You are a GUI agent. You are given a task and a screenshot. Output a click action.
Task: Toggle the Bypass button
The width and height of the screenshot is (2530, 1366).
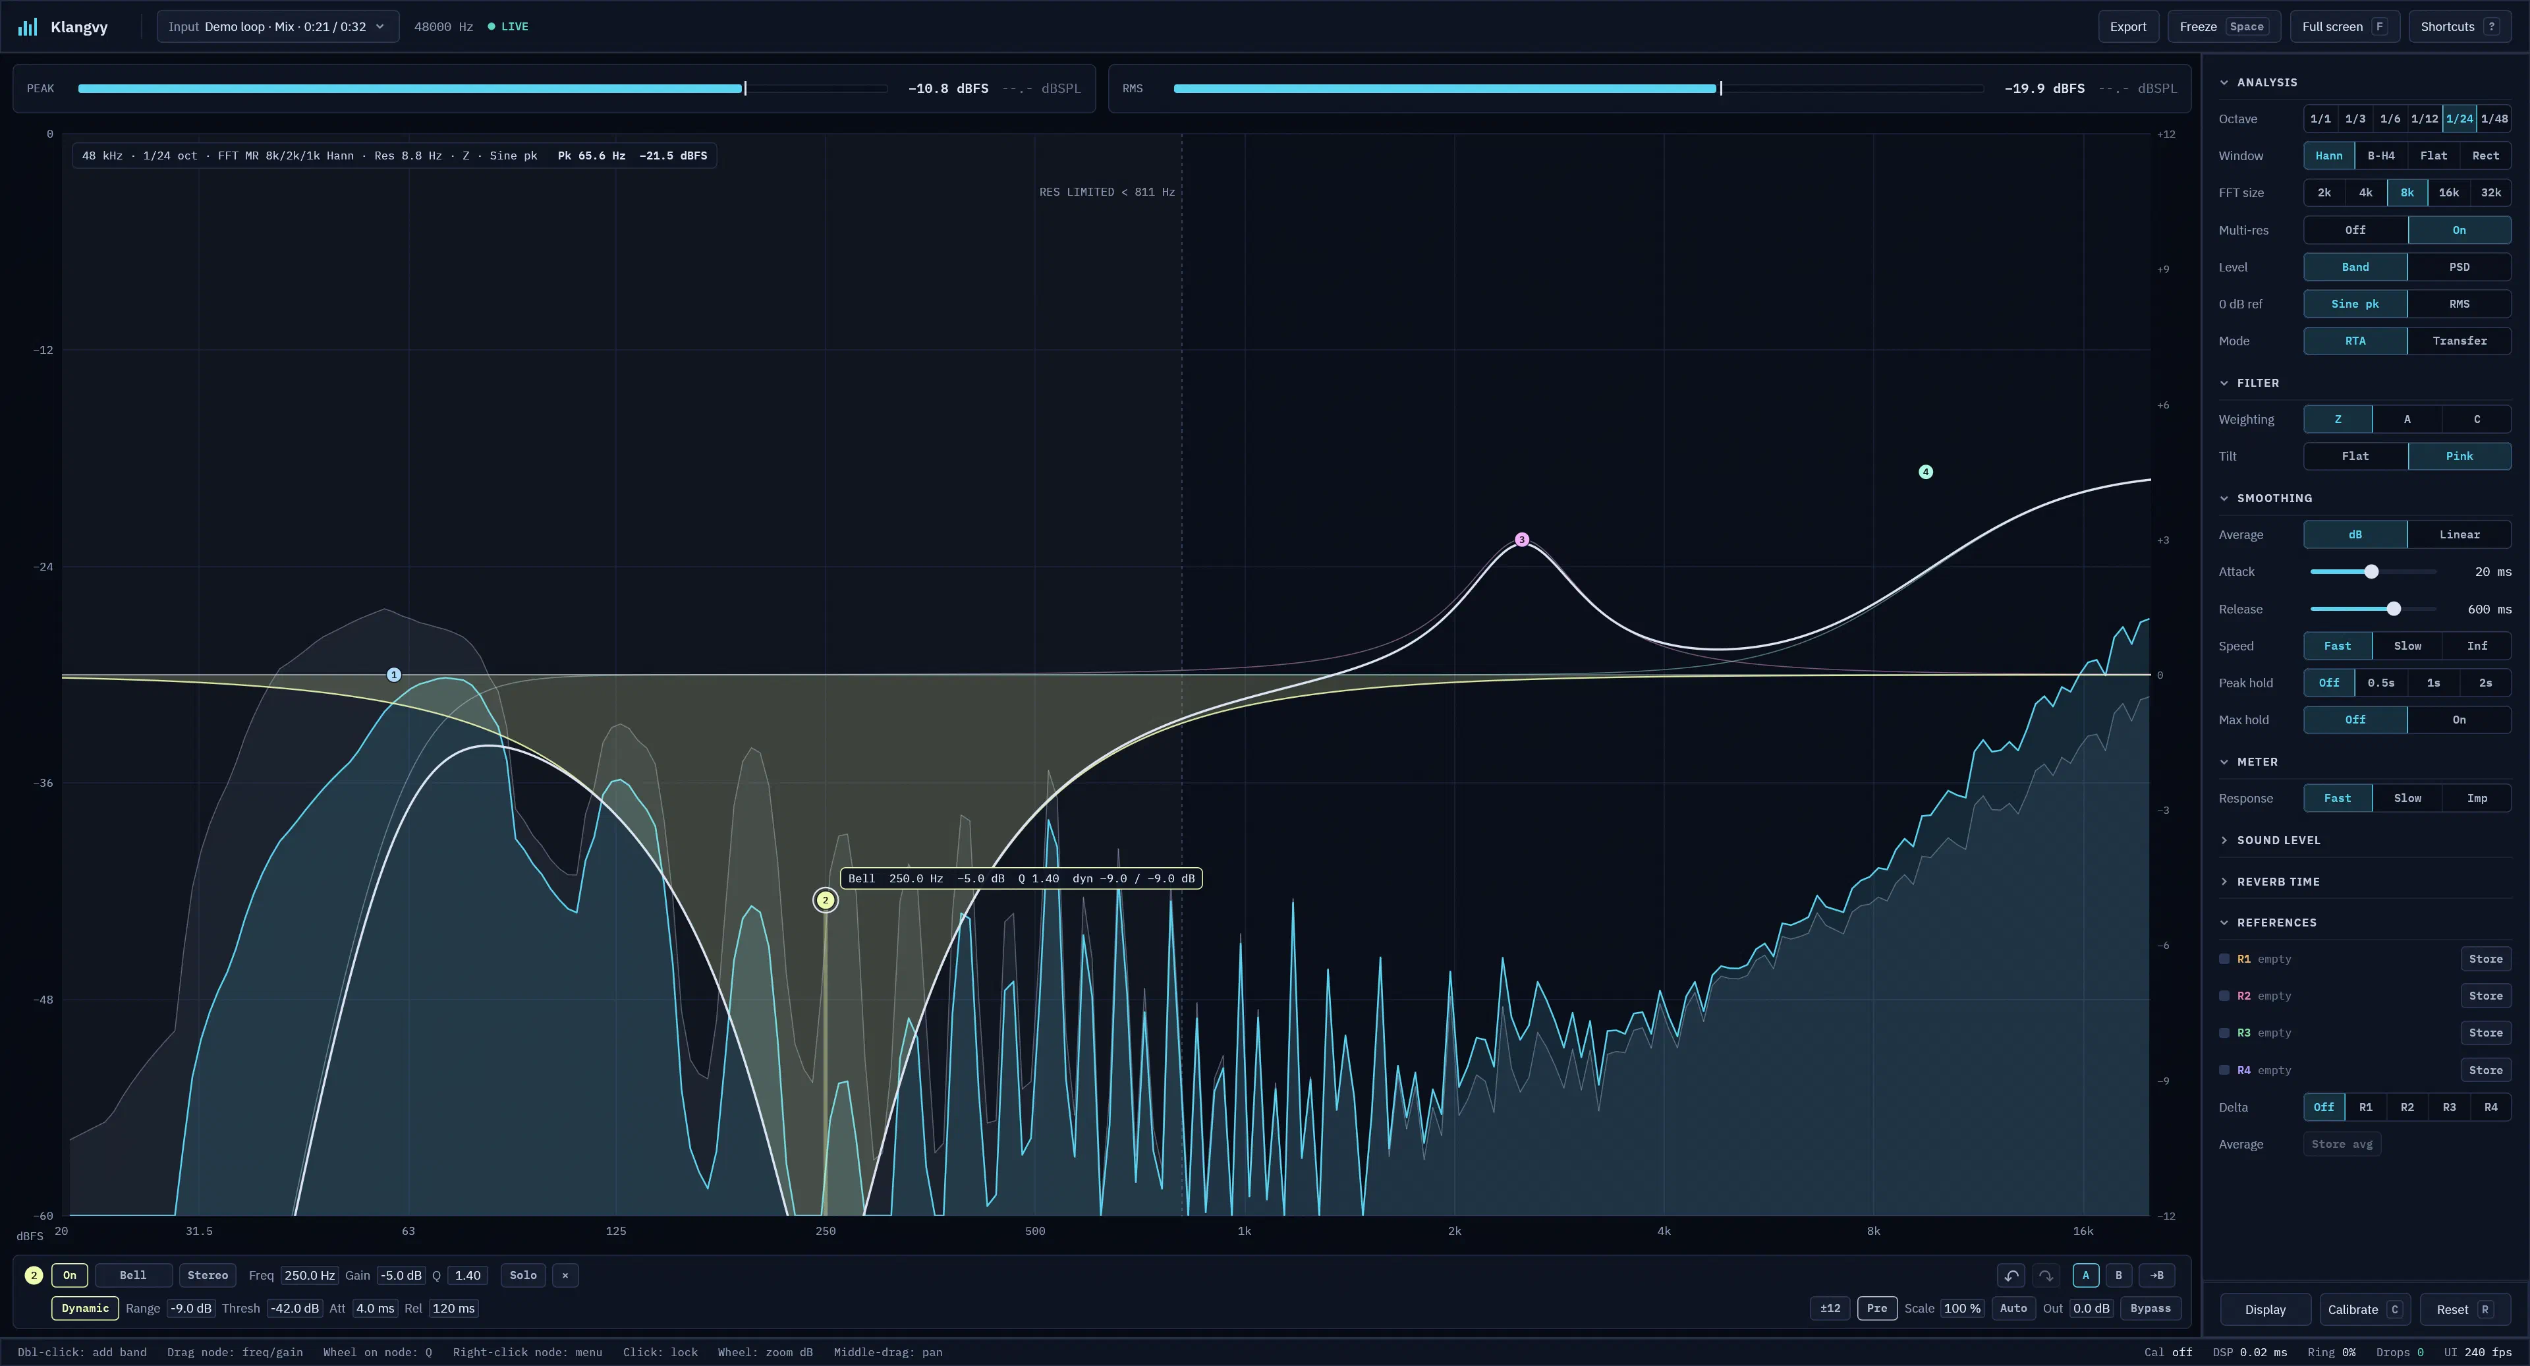[2150, 1308]
